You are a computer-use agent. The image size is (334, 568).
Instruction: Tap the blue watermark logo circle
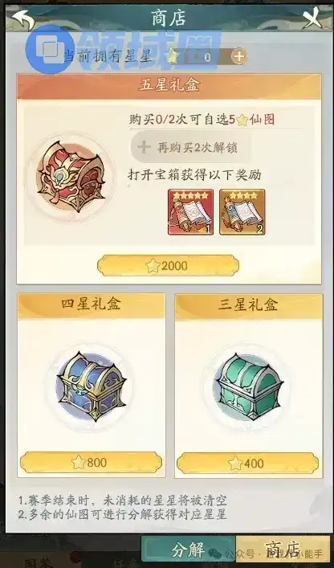(x=47, y=49)
